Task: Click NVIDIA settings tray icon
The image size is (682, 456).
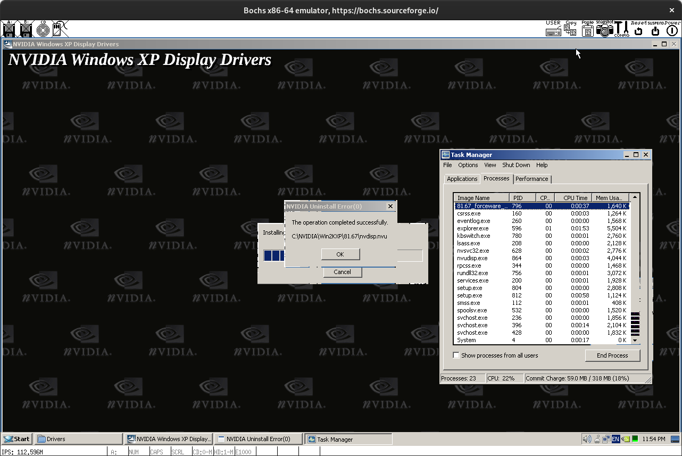Action: click(x=626, y=439)
